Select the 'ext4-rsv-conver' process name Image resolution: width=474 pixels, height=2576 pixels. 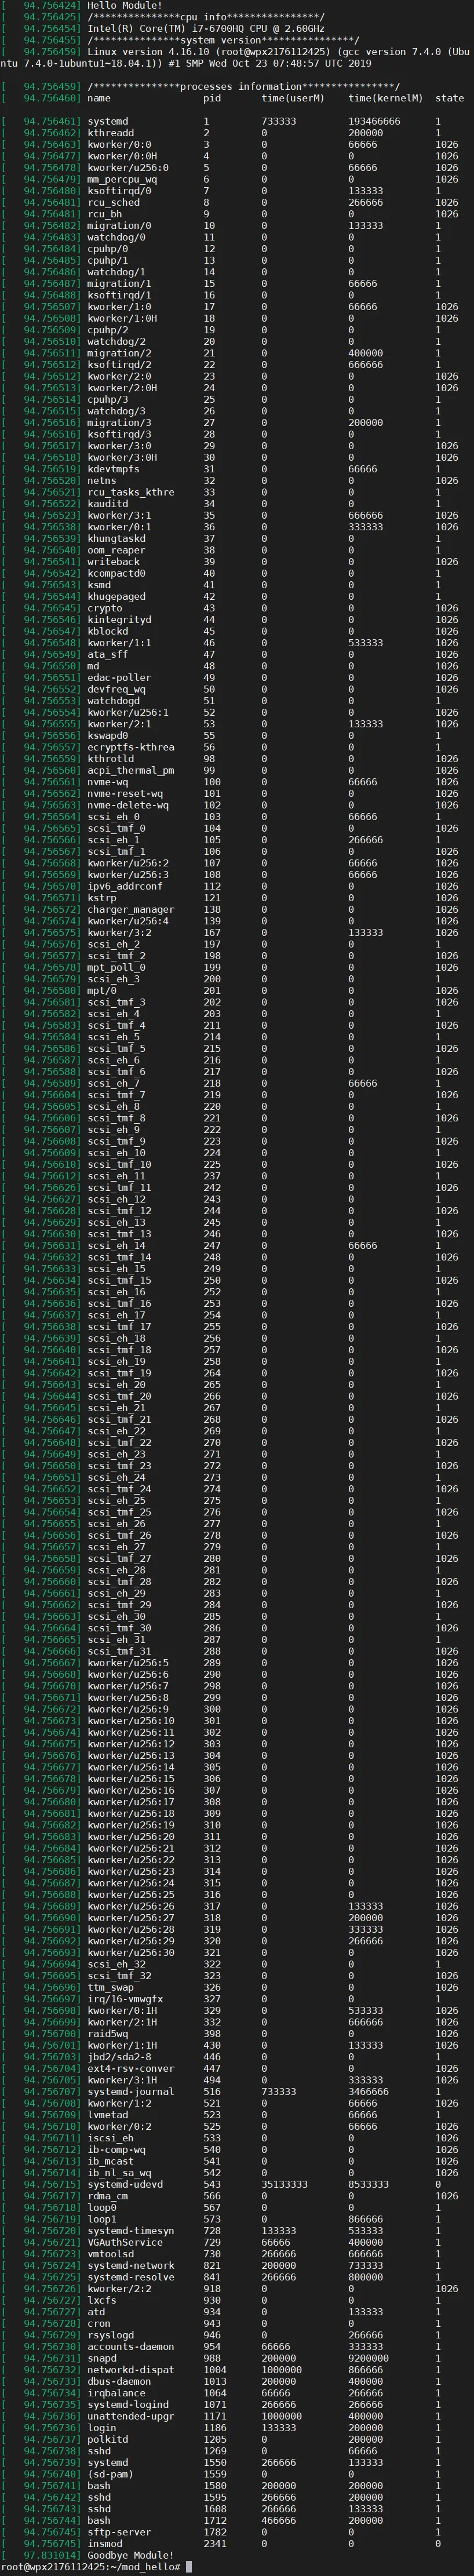(x=130, y=2069)
